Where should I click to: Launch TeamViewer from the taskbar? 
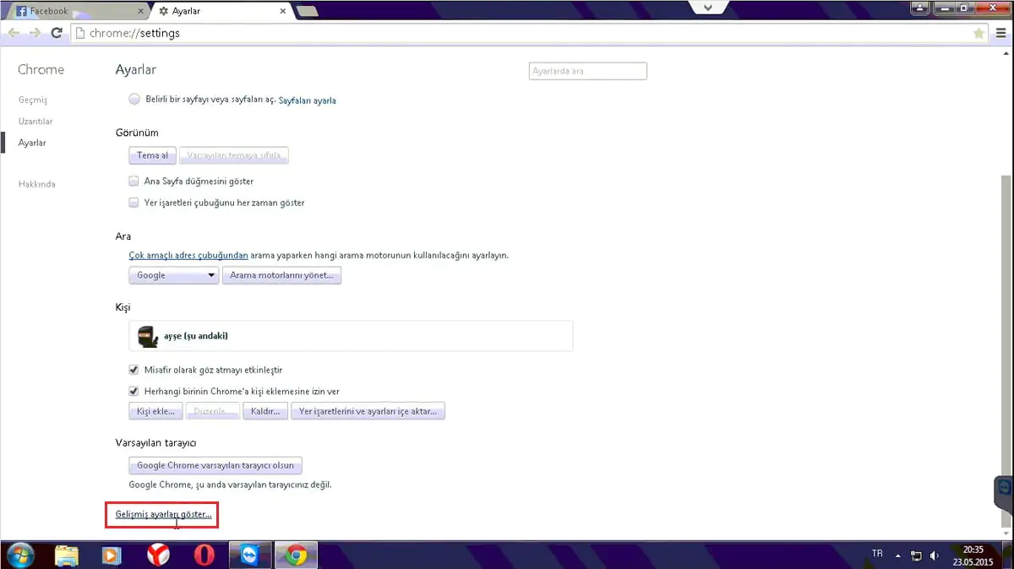click(x=249, y=555)
